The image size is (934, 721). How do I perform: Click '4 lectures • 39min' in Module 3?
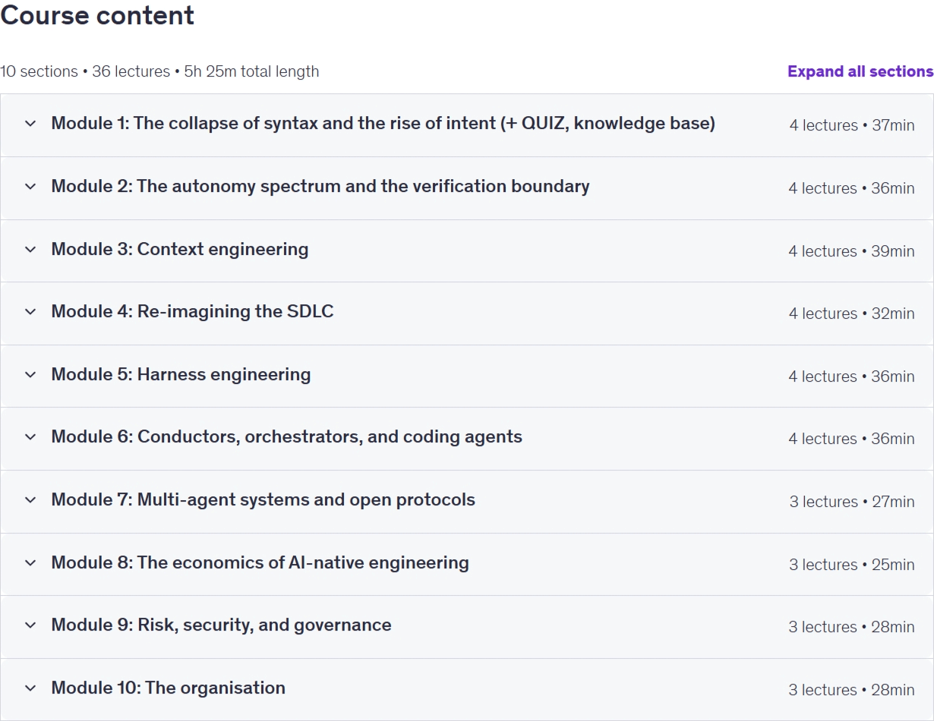click(851, 251)
